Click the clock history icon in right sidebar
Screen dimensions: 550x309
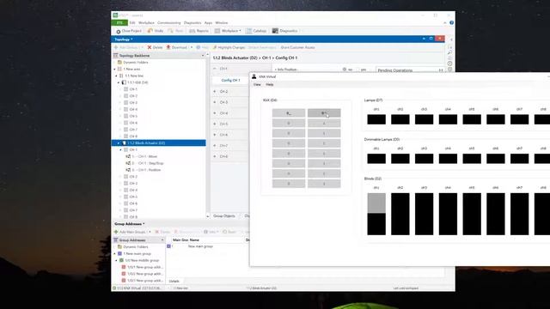tap(449, 64)
